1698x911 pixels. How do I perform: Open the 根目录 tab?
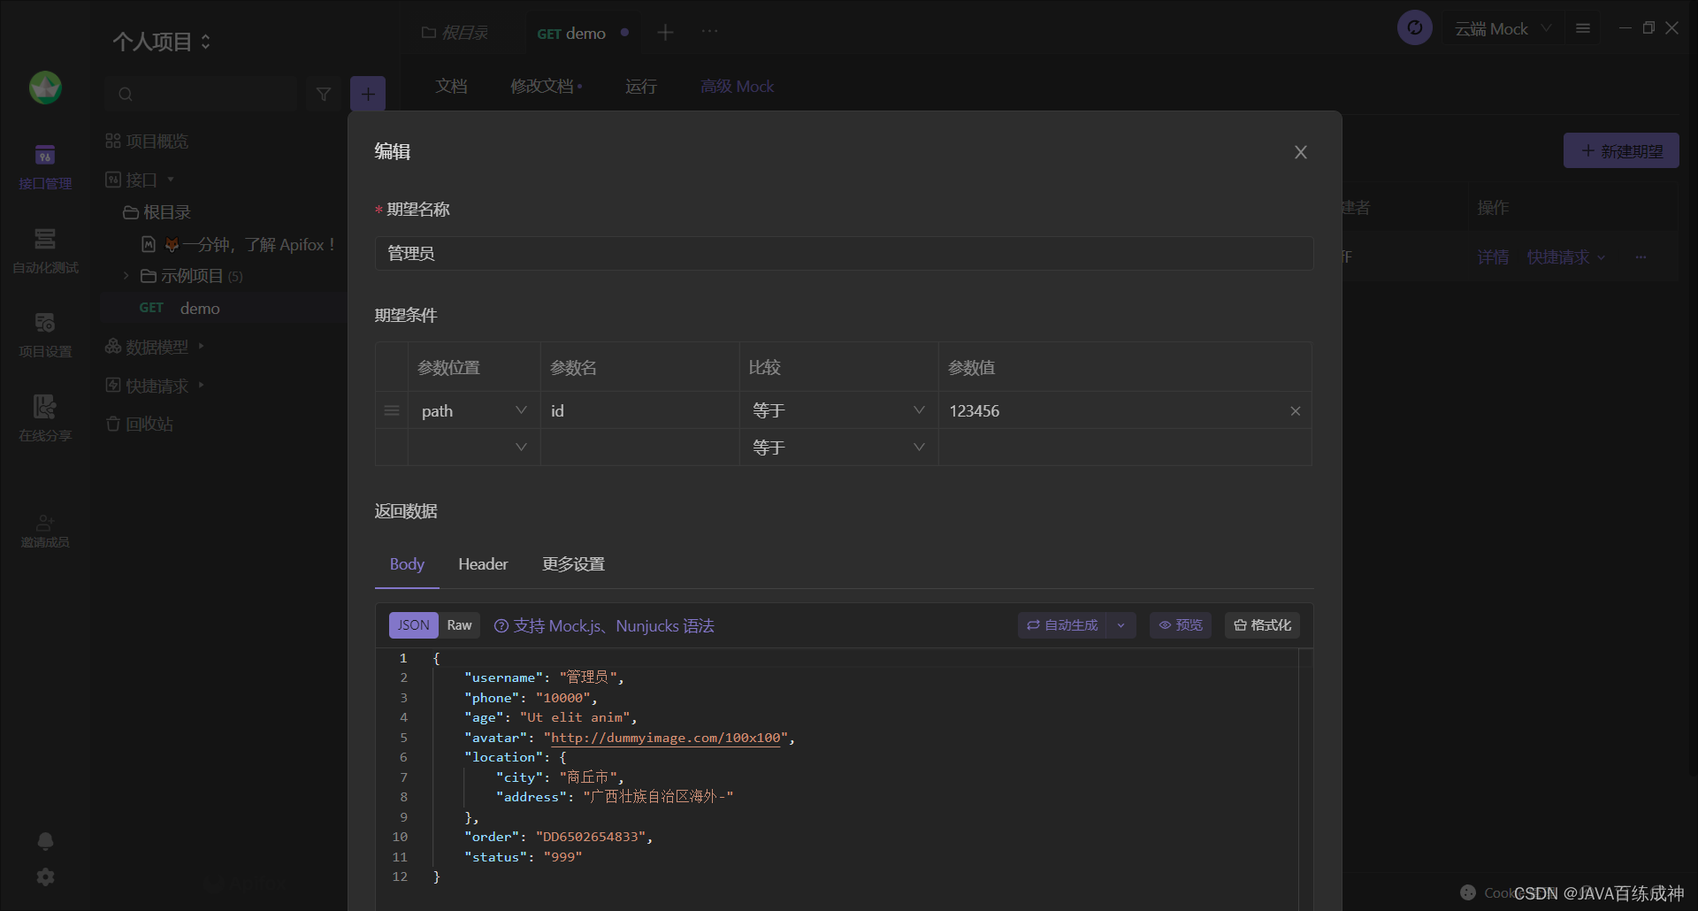click(x=455, y=33)
